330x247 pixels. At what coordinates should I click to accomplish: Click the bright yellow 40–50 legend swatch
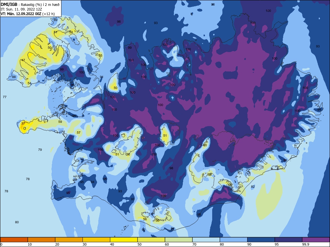pos(124,240)
